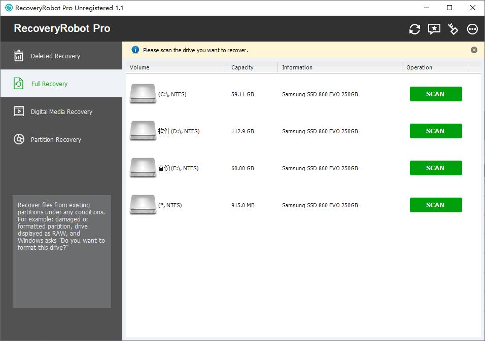Click the refresh icon in the header
This screenshot has width=485, height=341.
click(x=414, y=29)
